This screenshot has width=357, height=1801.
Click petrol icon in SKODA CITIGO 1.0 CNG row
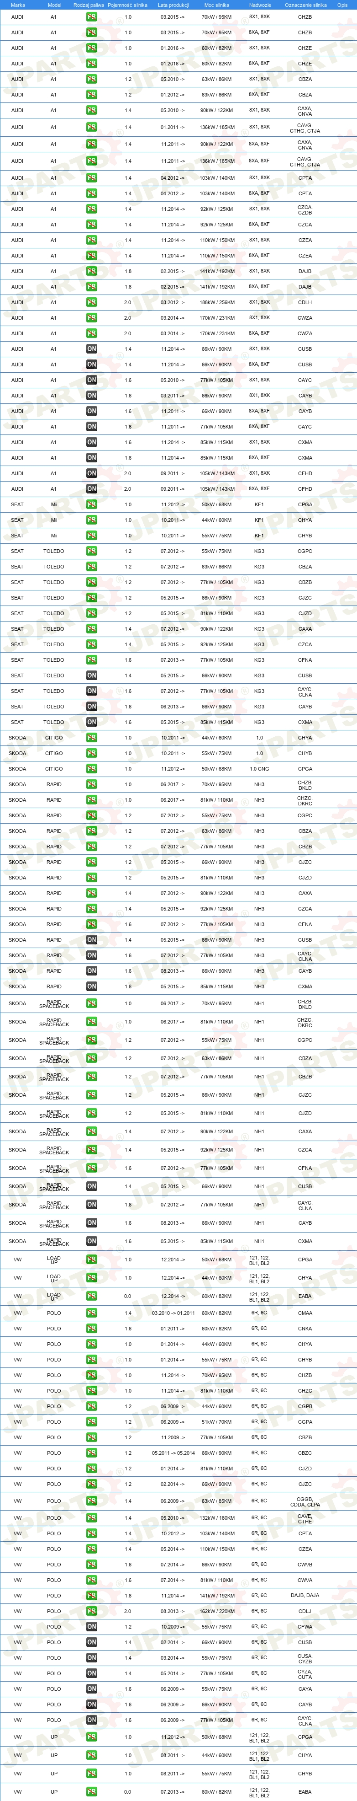[91, 768]
